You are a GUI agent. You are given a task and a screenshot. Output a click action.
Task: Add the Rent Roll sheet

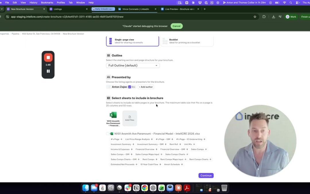point(180,144)
